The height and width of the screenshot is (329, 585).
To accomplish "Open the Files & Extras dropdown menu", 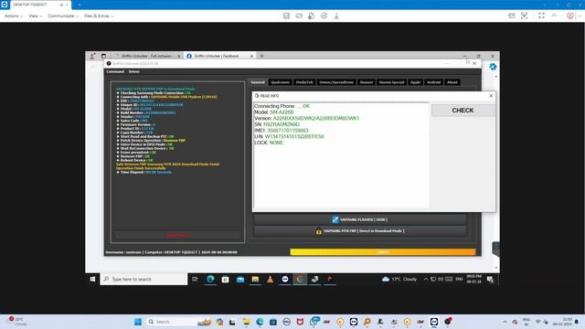I will tap(99, 16).
